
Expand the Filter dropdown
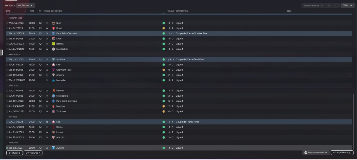pyautogui.click(x=348, y=5)
